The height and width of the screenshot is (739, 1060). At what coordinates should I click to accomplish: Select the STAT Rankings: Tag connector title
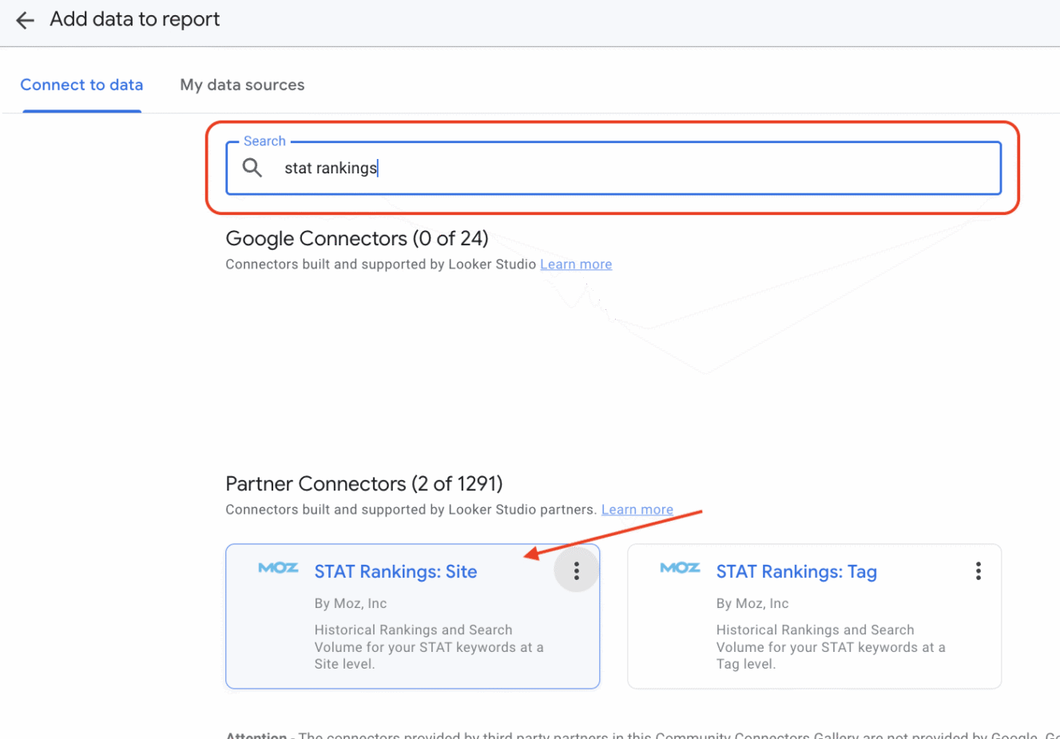(796, 572)
